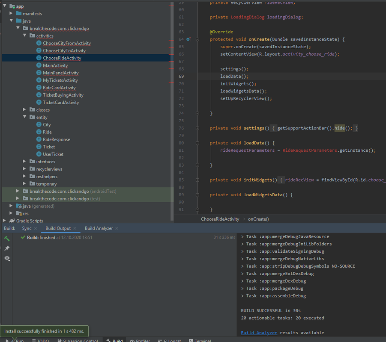Screen dimensions: 386x342
Task: Open the Ride entity class
Action: click(x=47, y=132)
